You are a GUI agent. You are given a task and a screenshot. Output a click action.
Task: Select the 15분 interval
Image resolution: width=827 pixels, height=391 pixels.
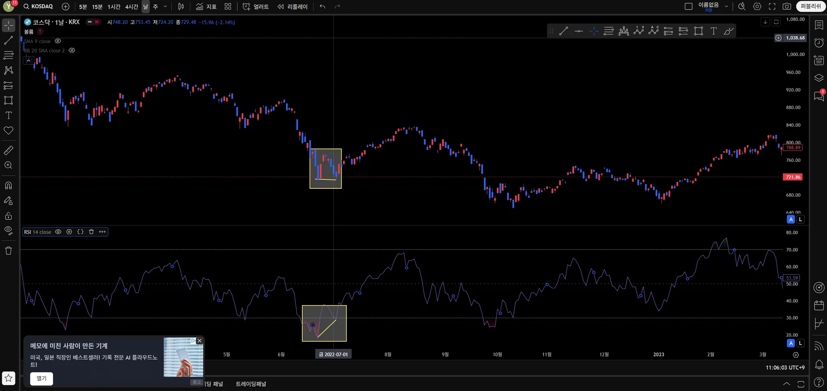click(x=97, y=6)
